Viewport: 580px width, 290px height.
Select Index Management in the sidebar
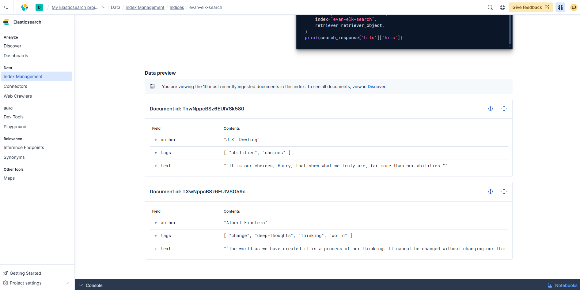36,76
